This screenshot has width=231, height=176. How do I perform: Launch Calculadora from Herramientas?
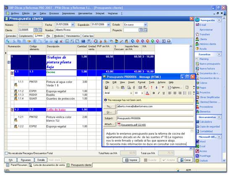205,122
